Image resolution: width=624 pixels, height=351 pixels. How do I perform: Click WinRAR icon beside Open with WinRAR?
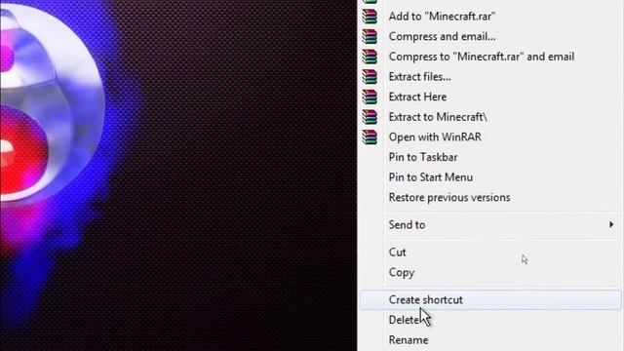(370, 136)
